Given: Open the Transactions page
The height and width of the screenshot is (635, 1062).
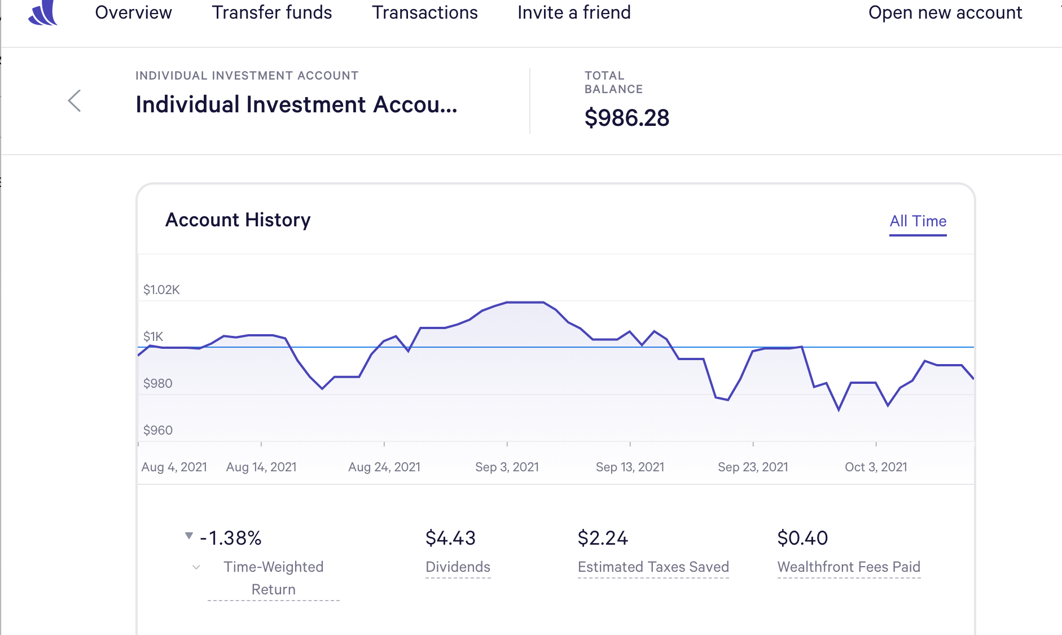Looking at the screenshot, I should point(425,12).
